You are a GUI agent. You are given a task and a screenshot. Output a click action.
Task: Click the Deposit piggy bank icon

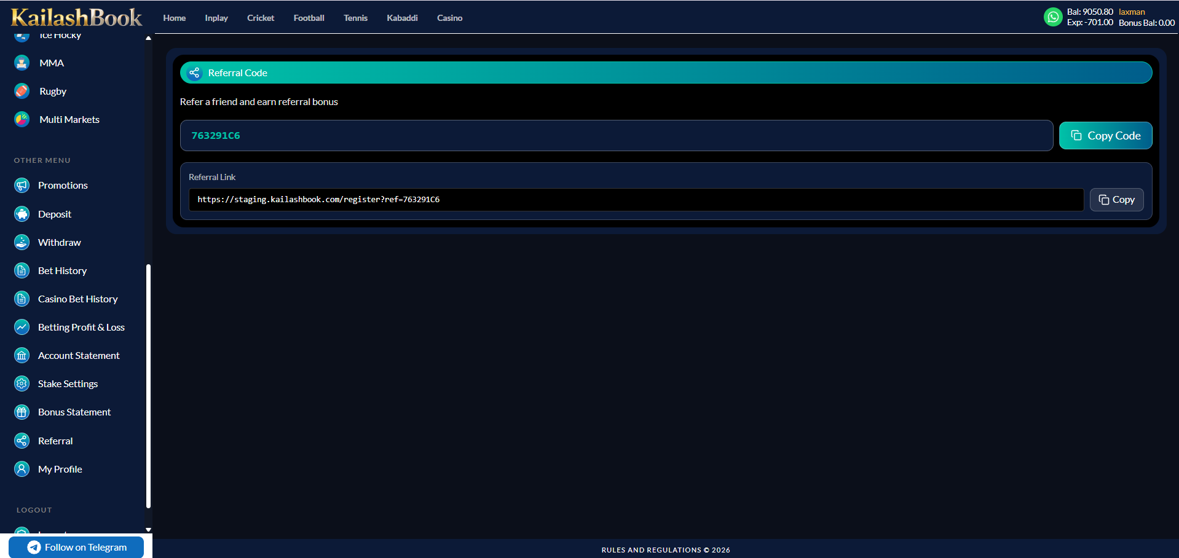click(x=22, y=214)
